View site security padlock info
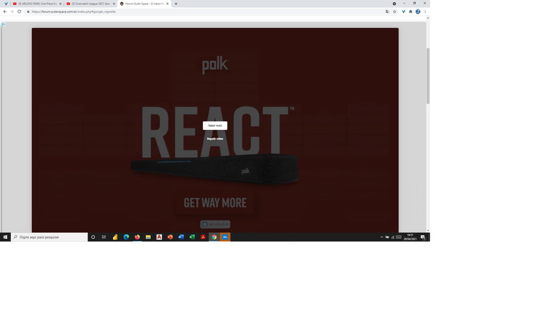 pos(28,12)
